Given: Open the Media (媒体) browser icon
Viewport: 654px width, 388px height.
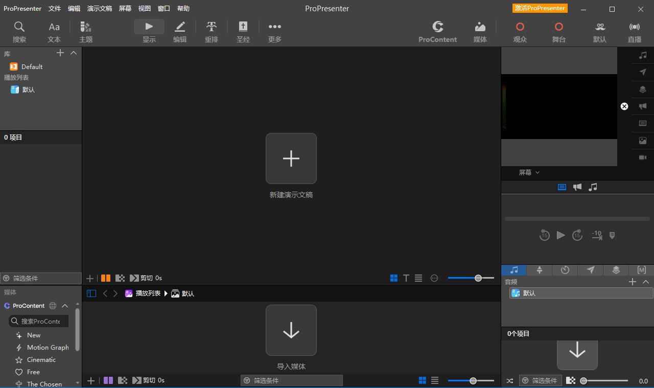Looking at the screenshot, I should (480, 32).
